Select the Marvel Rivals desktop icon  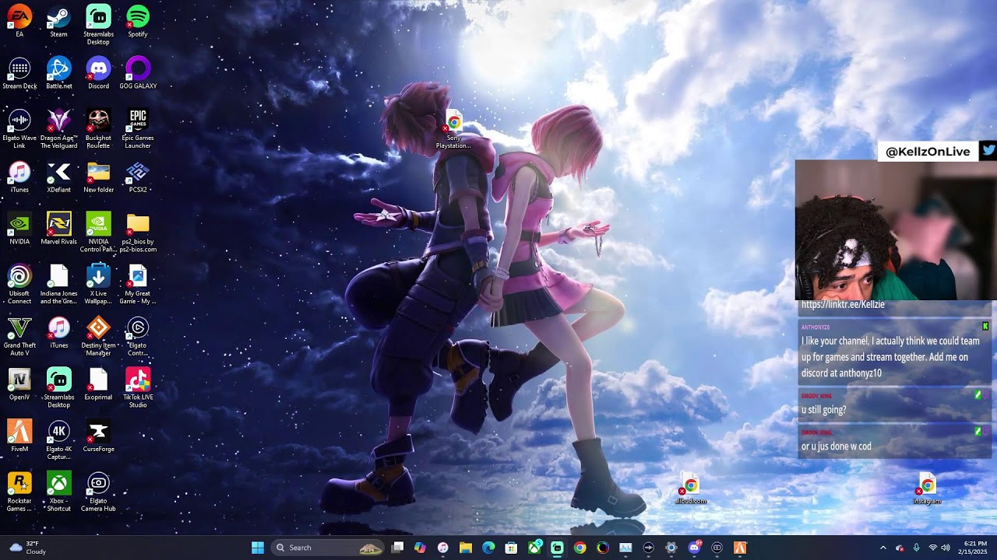(x=58, y=225)
